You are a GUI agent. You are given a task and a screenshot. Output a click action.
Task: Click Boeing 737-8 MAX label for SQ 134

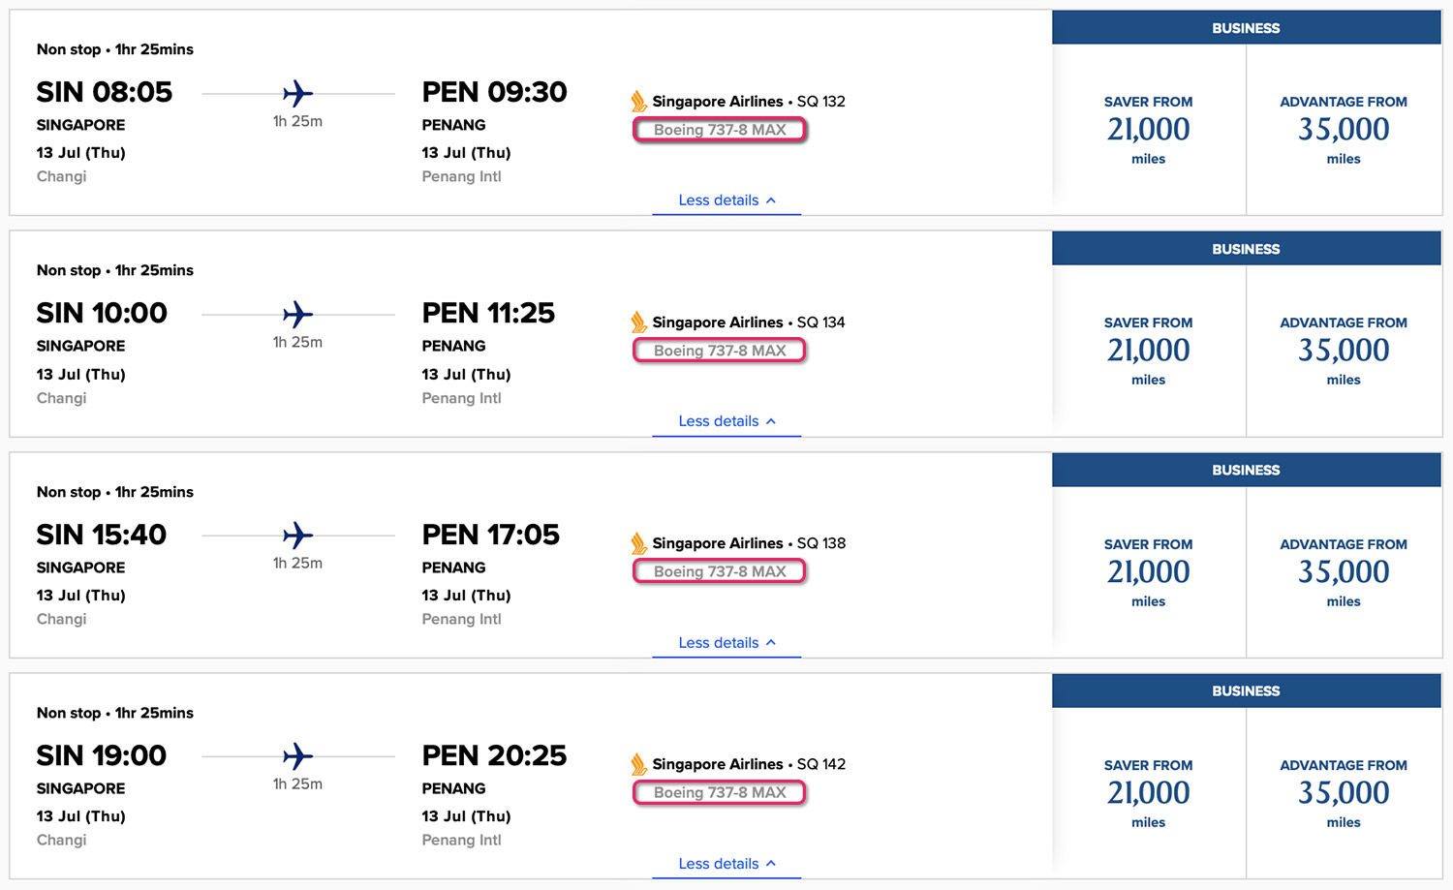(x=720, y=351)
